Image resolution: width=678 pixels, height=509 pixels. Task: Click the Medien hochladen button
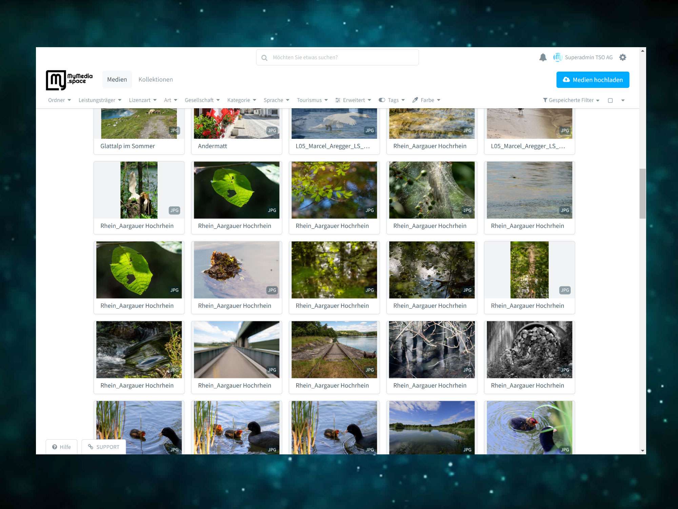click(x=593, y=80)
